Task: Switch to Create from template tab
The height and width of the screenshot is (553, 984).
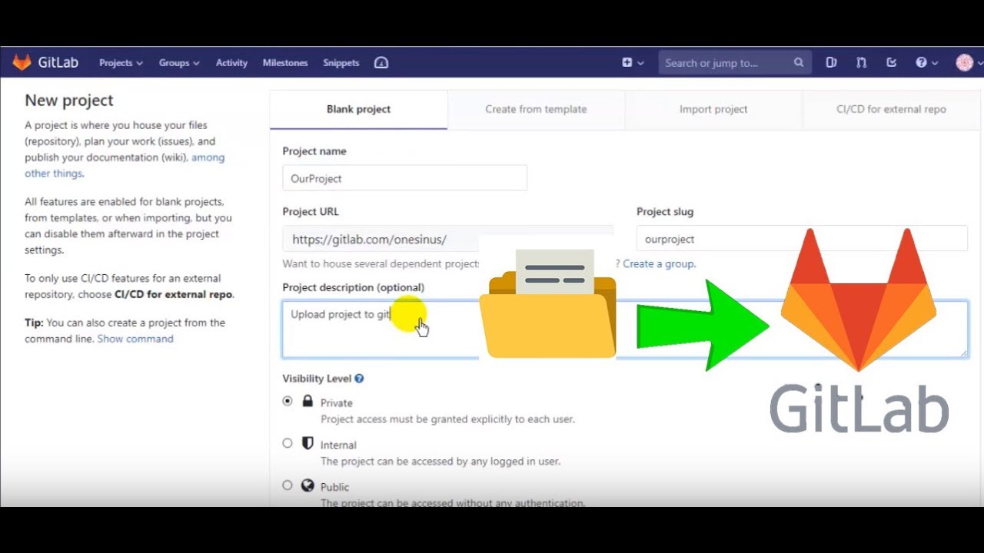Action: [x=536, y=109]
